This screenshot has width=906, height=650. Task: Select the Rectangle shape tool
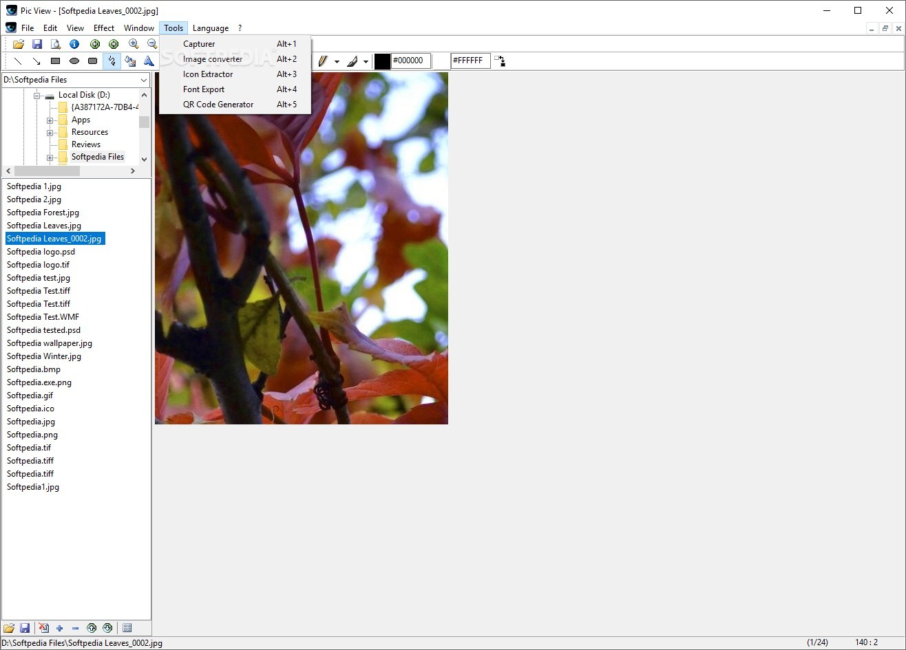pos(56,61)
